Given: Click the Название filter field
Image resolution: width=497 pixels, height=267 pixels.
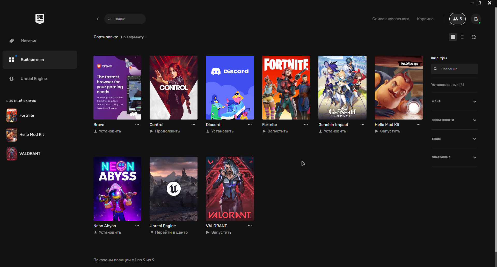Looking at the screenshot, I should tap(455, 69).
